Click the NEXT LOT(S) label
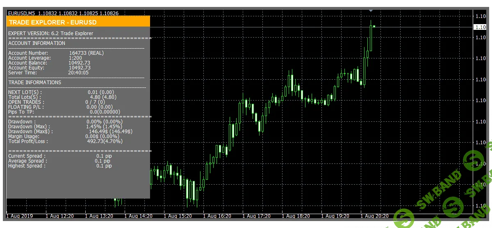 25,92
